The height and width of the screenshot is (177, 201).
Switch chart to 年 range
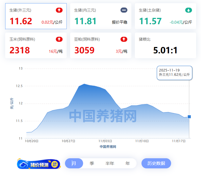pos(127,163)
